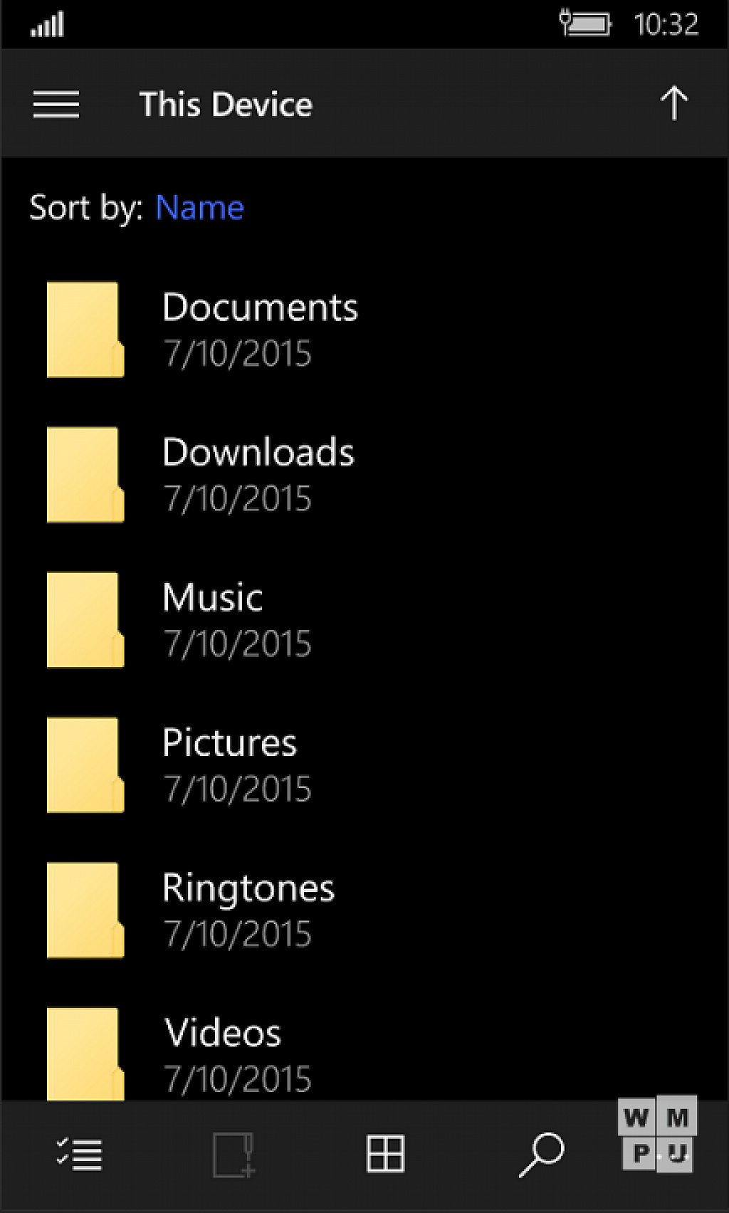Tap the up arrow to go up a level
The height and width of the screenshot is (1213, 729).
(x=673, y=104)
